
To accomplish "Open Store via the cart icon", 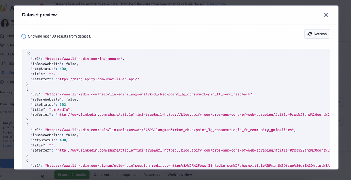I will point(2,45).
